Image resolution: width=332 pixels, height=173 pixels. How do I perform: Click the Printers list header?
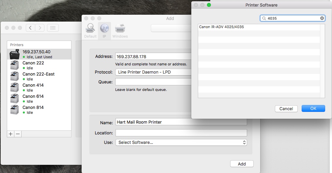tap(39, 45)
